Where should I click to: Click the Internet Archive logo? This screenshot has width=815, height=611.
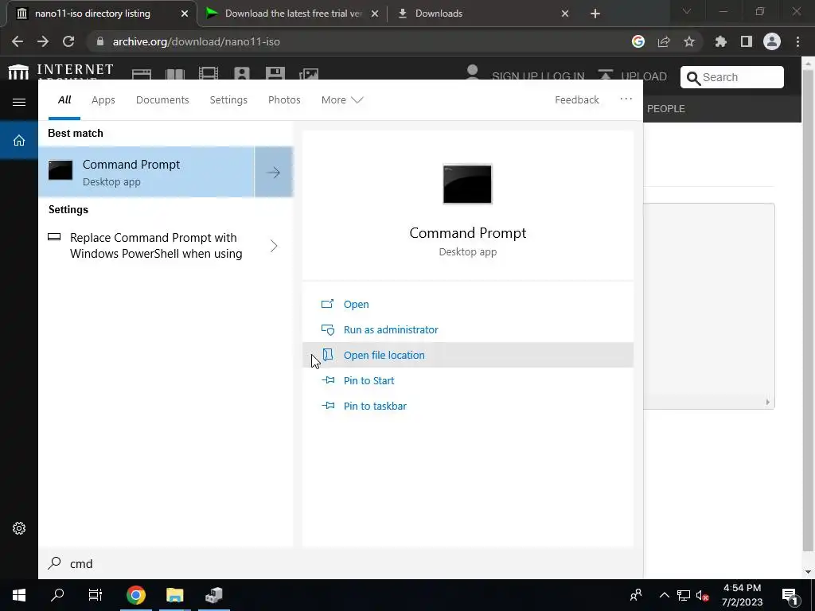[60, 72]
